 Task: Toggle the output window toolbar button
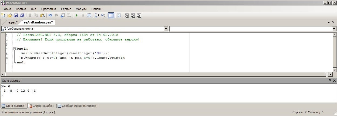[111, 15]
